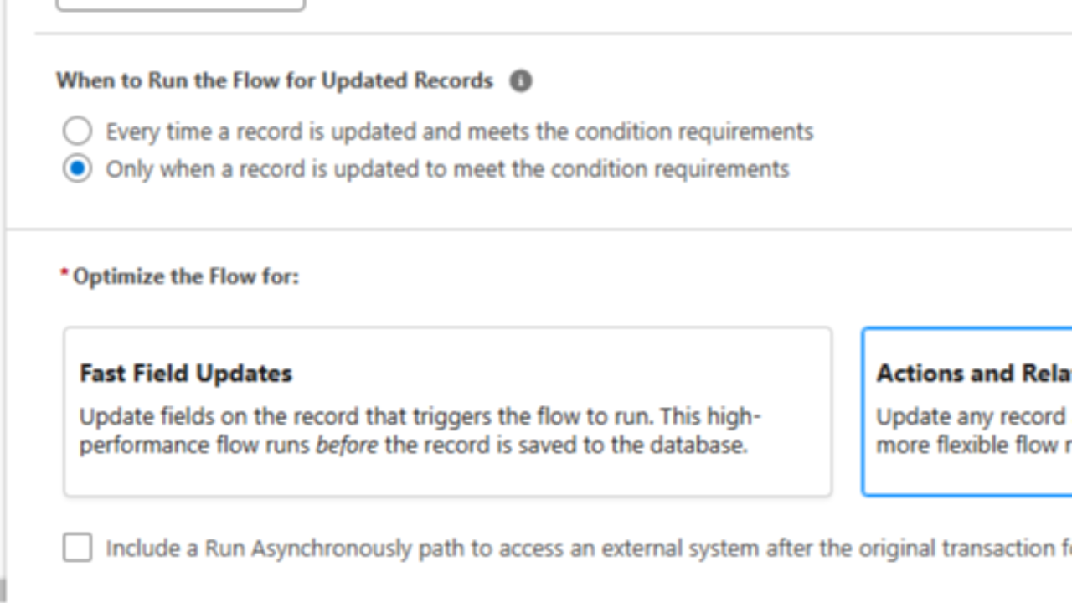The height and width of the screenshot is (603, 1072).
Task: Enable the Run Asynchronously path checkbox
Action: 77,548
